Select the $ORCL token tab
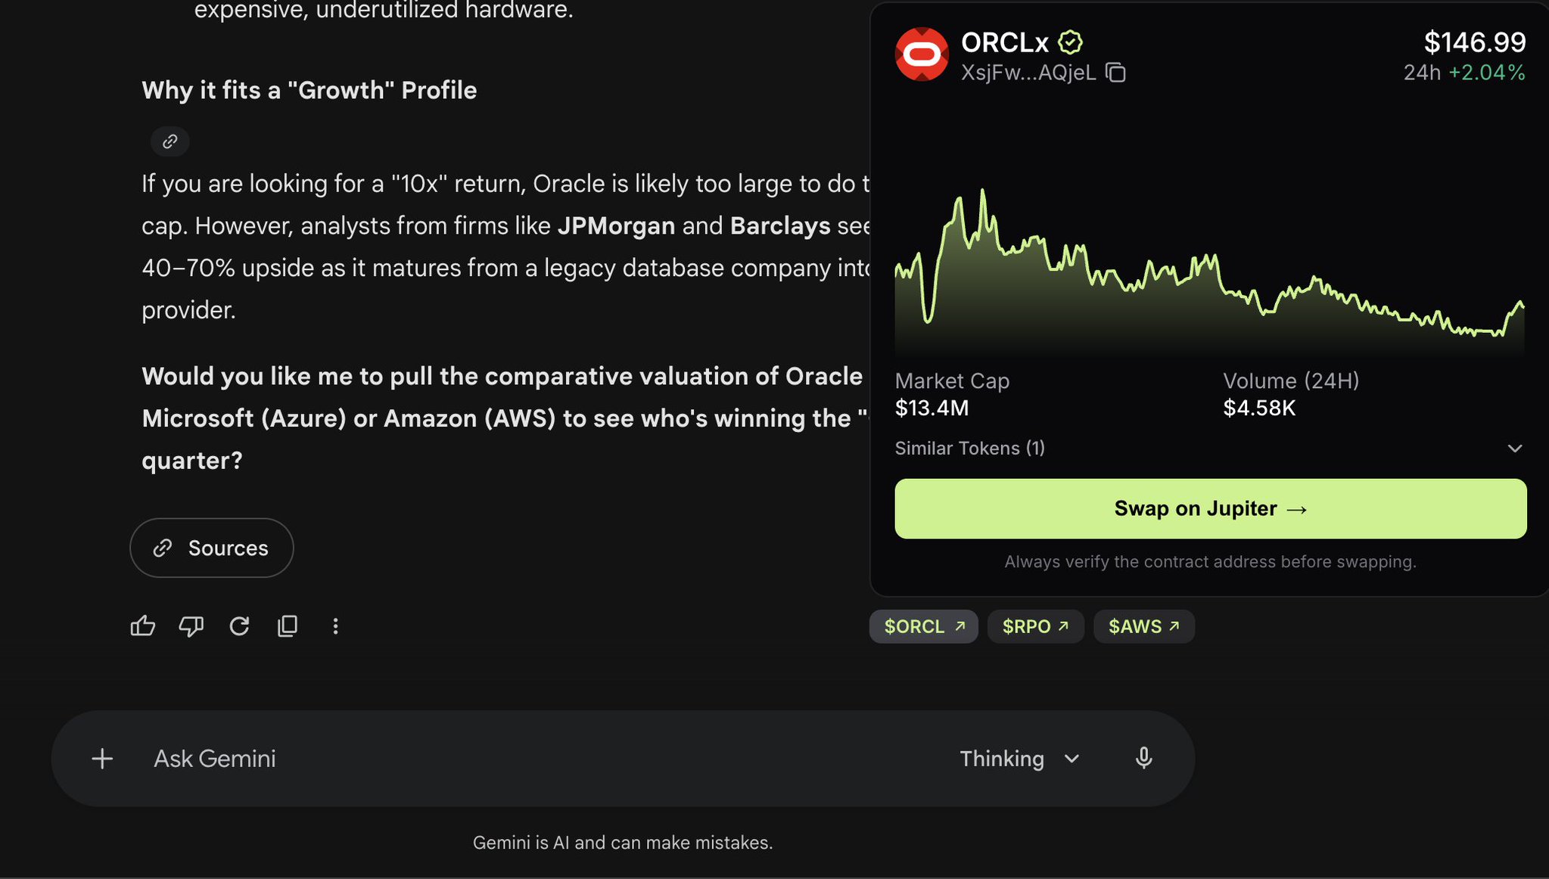 point(923,626)
